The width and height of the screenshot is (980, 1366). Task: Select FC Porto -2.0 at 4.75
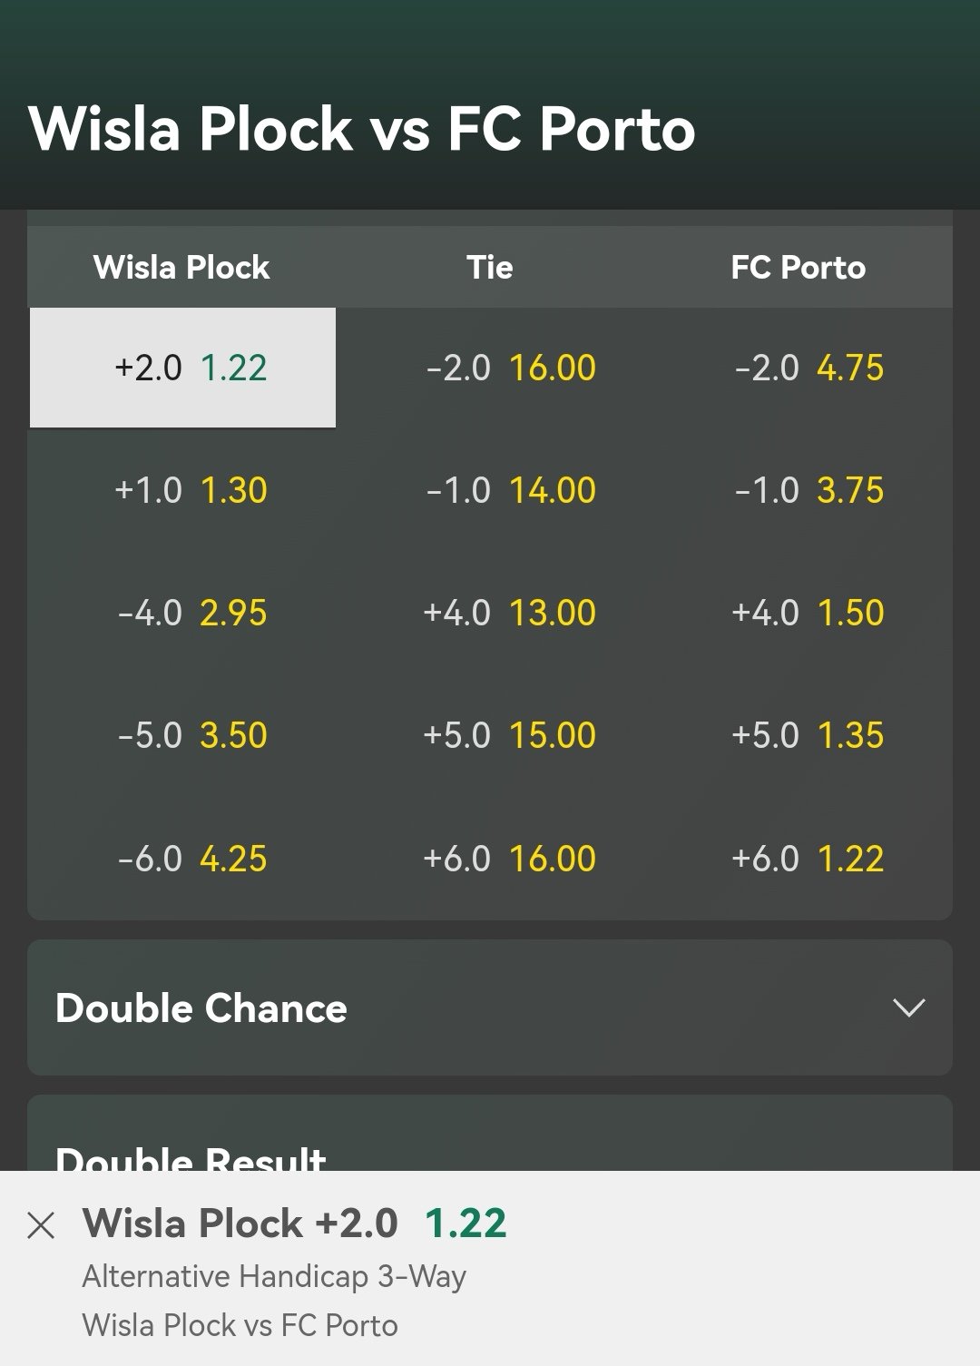click(x=808, y=368)
